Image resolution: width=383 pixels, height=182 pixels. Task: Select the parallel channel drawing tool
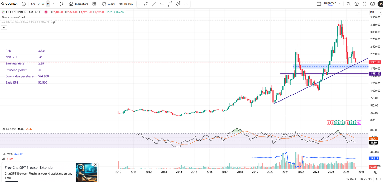coord(178,4)
